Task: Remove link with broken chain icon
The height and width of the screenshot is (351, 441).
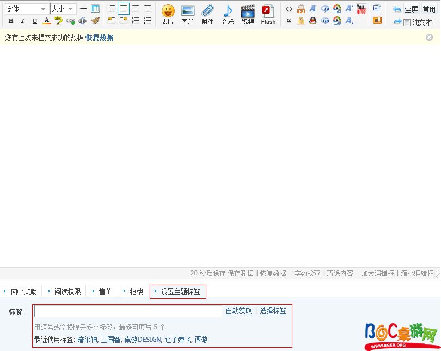Action: point(83,21)
